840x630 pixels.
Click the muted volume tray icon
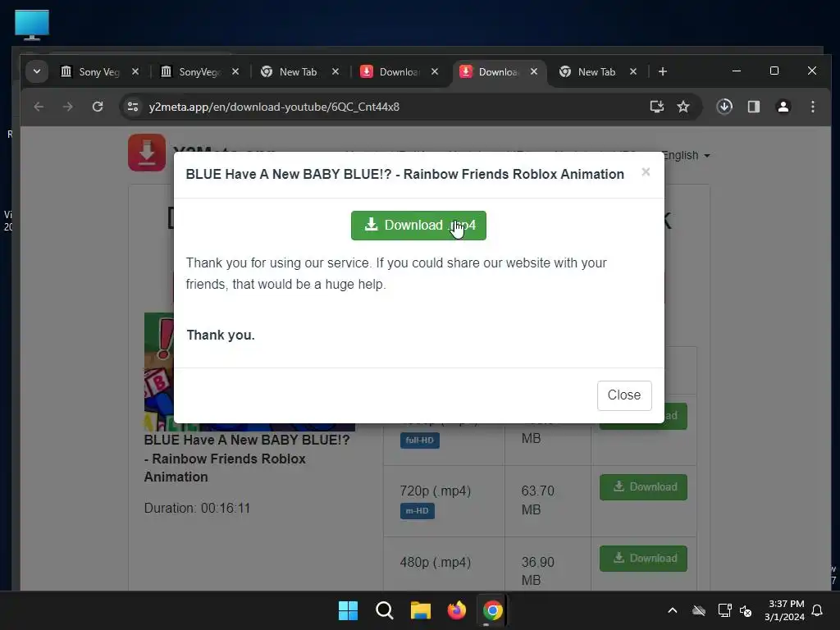[745, 610]
